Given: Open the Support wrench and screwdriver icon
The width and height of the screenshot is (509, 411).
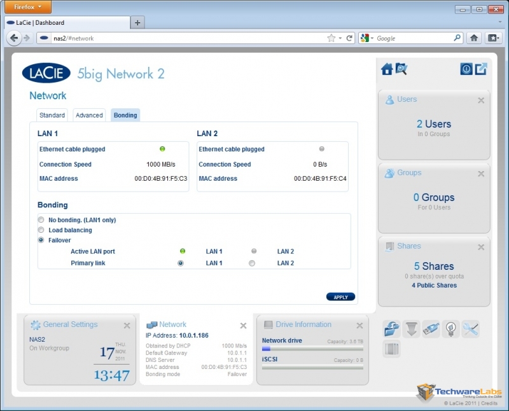Looking at the screenshot, I should pos(471,329).
